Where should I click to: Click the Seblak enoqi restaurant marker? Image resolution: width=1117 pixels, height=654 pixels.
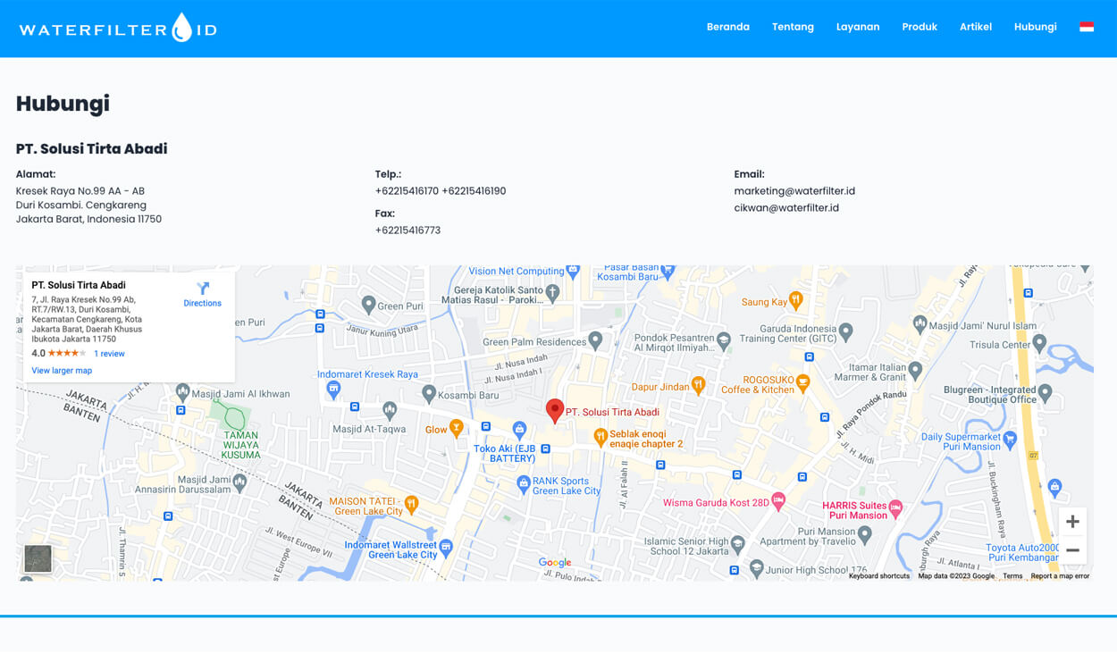point(600,436)
